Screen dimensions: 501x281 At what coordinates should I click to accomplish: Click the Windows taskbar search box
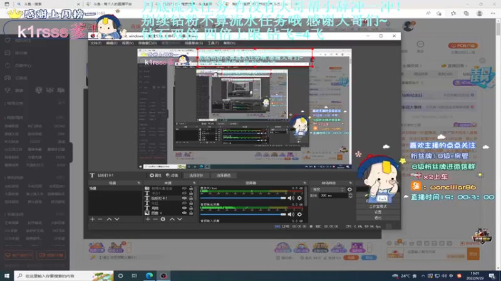[x=64, y=275]
